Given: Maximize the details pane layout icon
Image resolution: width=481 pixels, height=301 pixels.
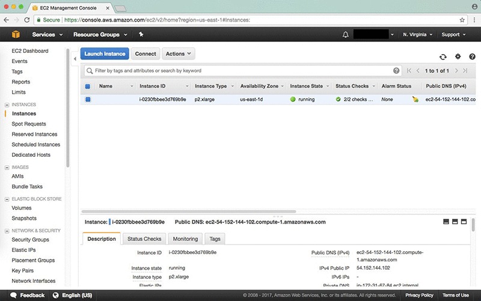Looking at the screenshot, I should pyautogui.click(x=464, y=222).
